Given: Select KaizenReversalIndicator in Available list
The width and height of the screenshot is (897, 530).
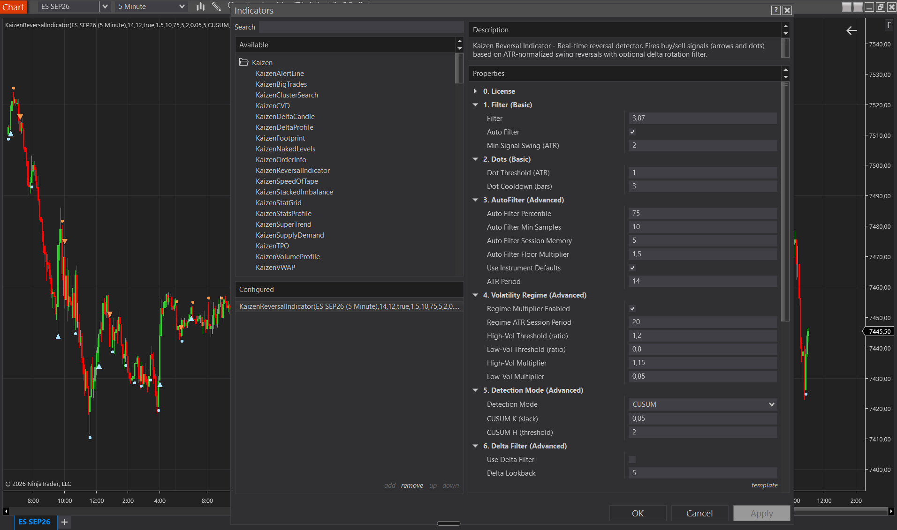Looking at the screenshot, I should pyautogui.click(x=293, y=171).
